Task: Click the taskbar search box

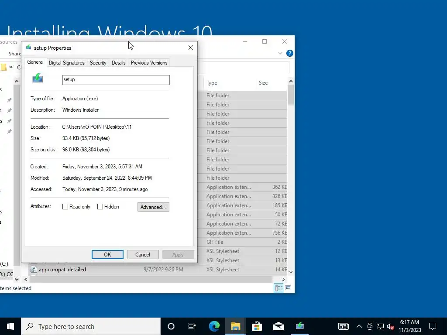Action: click(x=91, y=326)
